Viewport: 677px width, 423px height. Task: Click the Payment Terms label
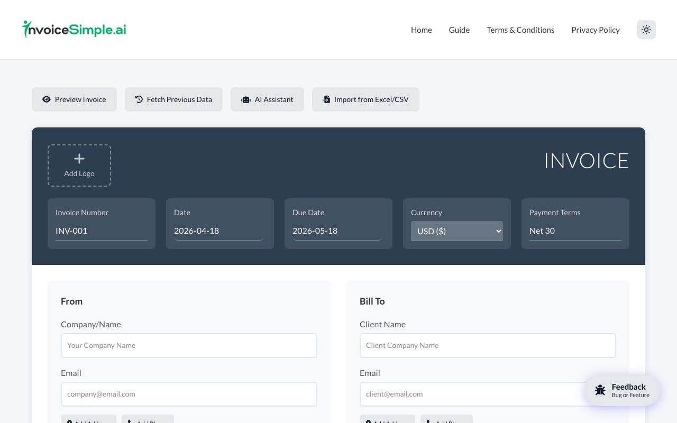555,213
